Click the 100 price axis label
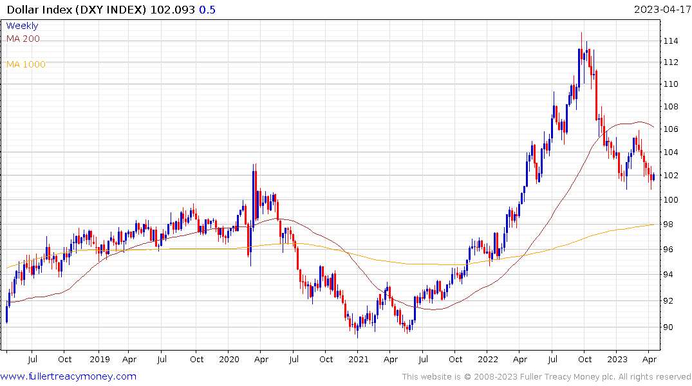 [x=671, y=199]
